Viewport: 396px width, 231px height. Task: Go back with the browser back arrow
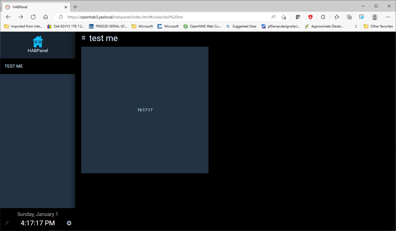pyautogui.click(x=8, y=17)
